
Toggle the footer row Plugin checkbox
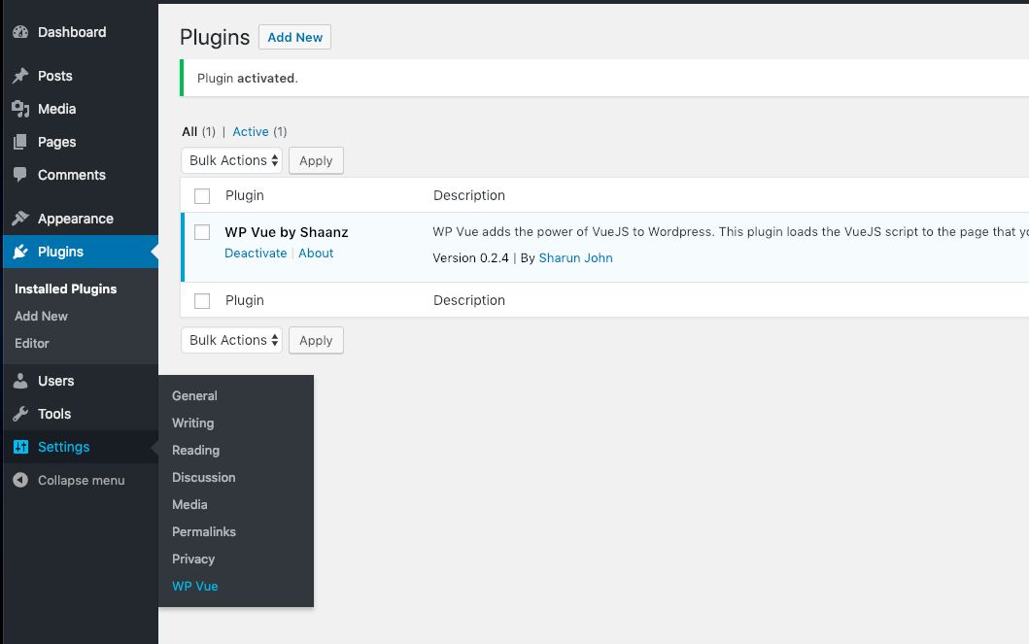(202, 301)
